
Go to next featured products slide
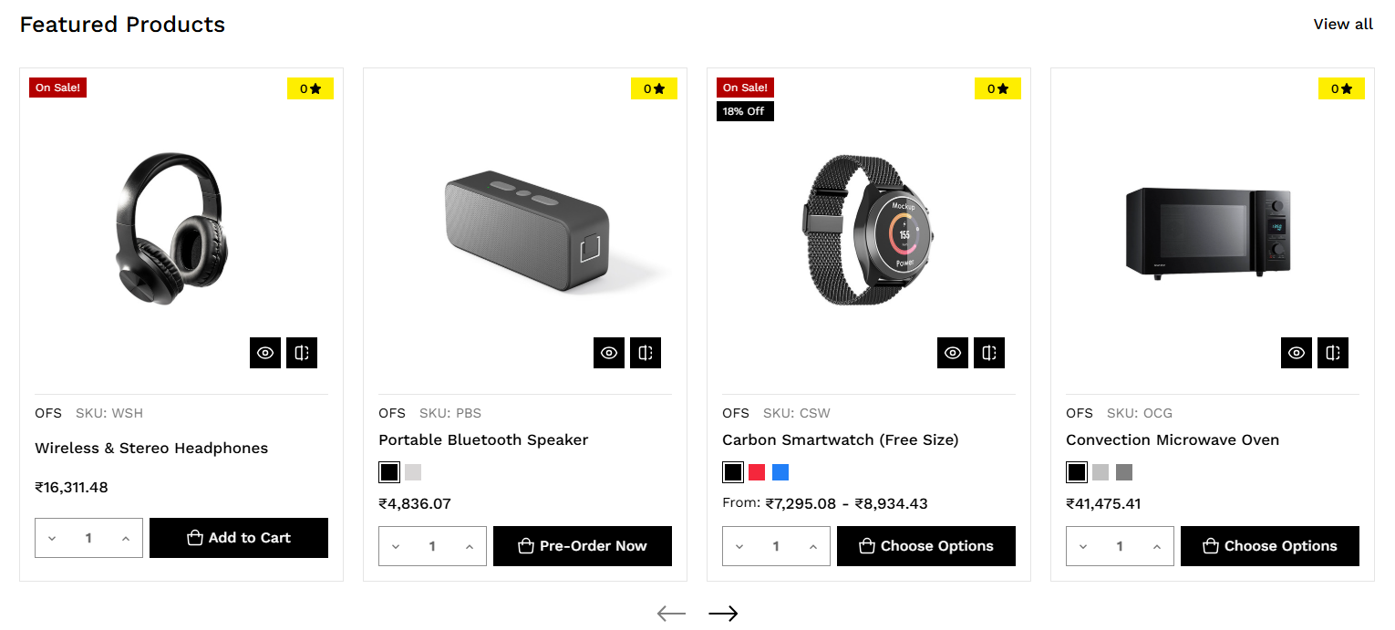point(723,614)
